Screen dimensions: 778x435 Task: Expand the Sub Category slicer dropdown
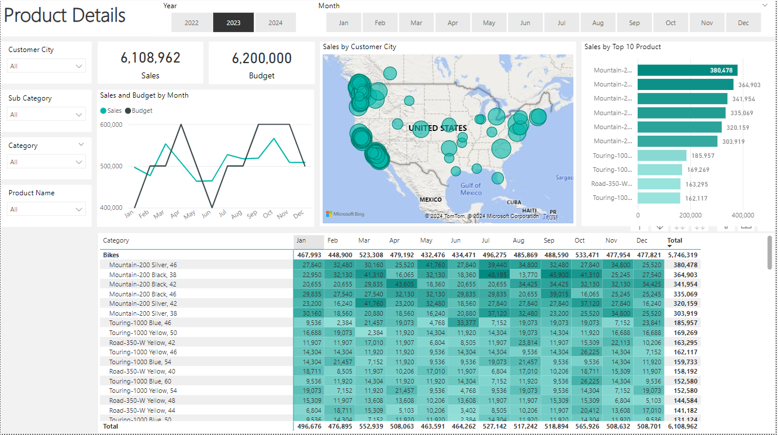pos(47,115)
